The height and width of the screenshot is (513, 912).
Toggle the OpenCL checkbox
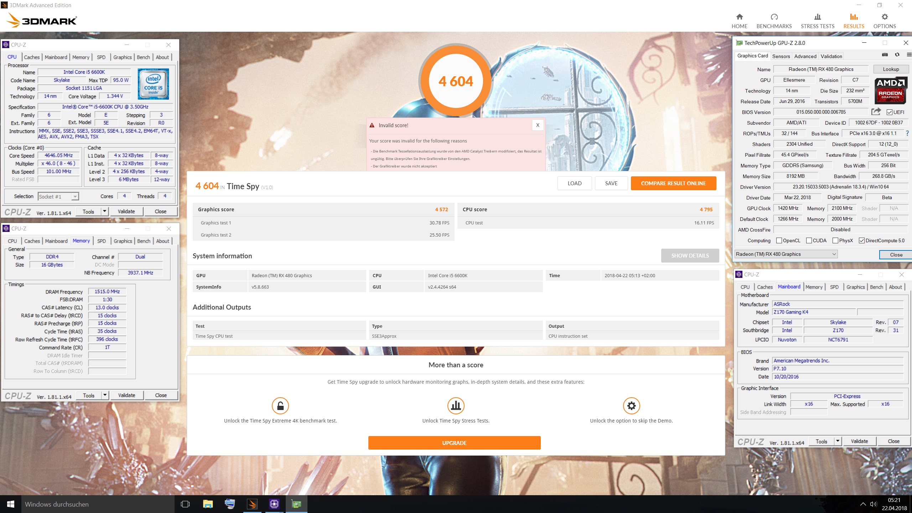pos(779,240)
